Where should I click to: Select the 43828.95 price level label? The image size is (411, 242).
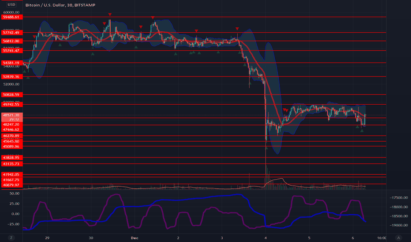click(x=12, y=158)
